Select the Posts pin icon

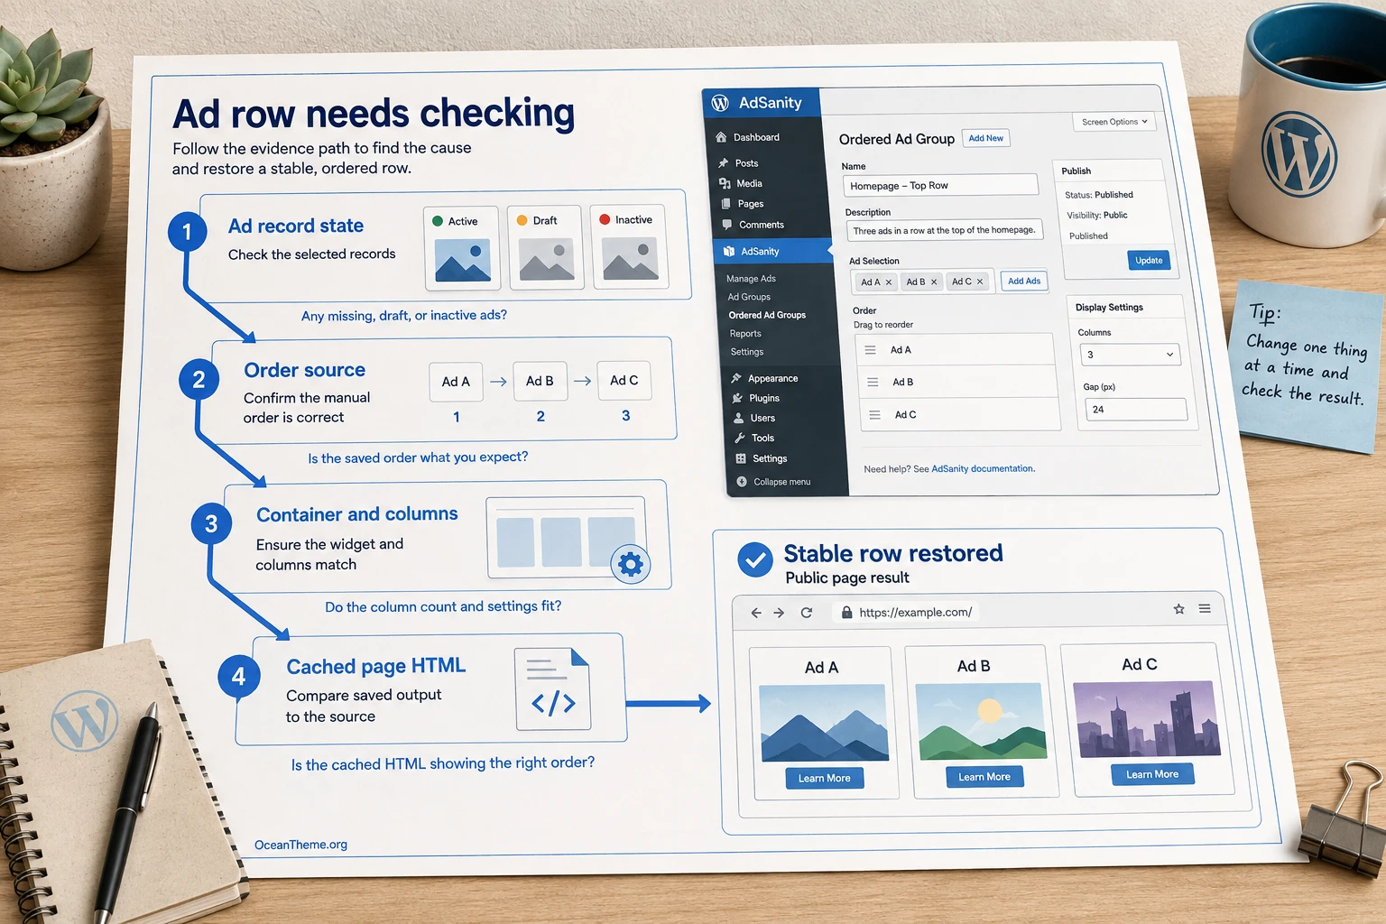tap(723, 163)
